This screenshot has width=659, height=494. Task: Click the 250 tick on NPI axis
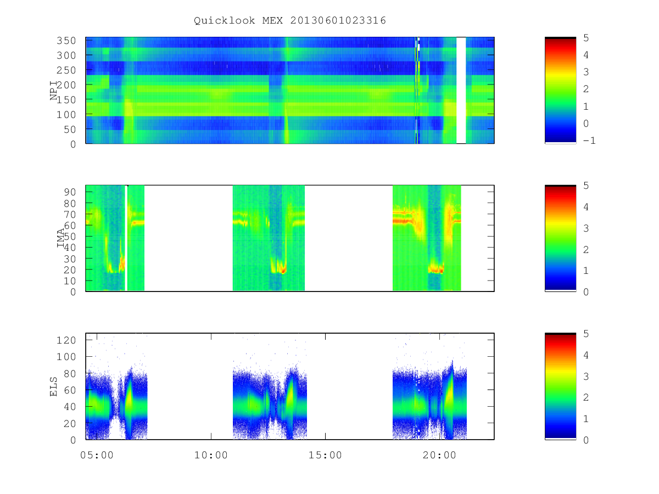tap(68, 70)
